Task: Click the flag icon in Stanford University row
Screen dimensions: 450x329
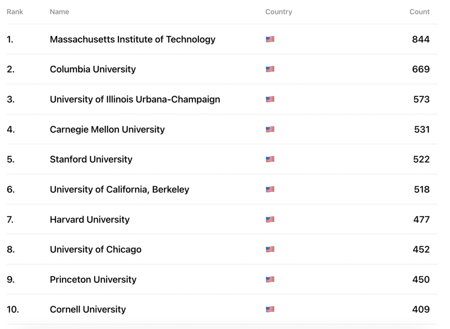Action: click(x=270, y=159)
